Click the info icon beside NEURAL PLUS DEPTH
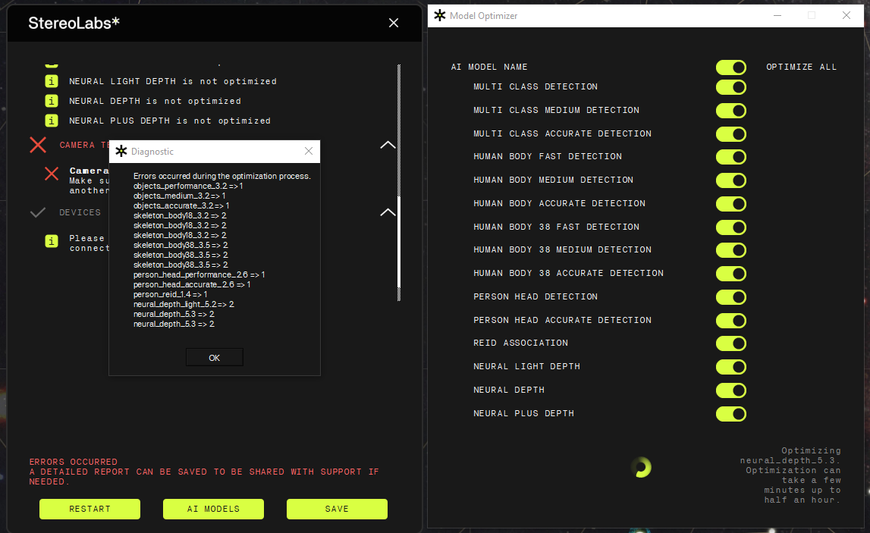 tap(52, 121)
